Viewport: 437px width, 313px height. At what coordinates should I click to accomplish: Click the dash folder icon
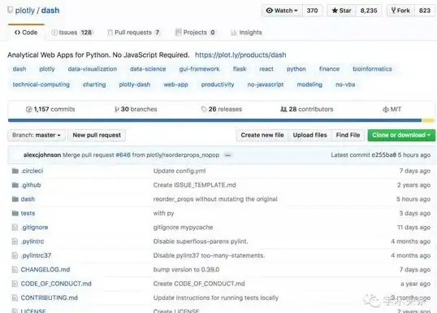click(x=15, y=199)
